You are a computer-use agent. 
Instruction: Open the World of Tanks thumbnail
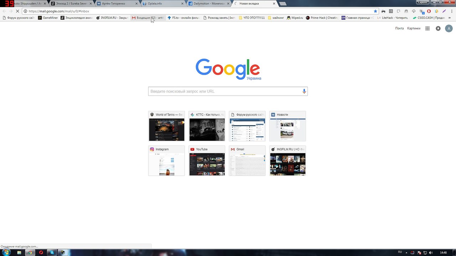tap(166, 126)
